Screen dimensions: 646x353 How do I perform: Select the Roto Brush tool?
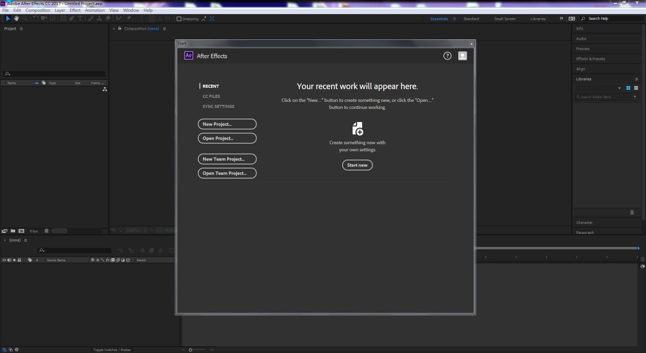119,19
